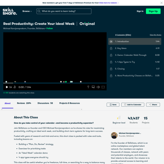Select lesson 1. Introduction

coord(135,41)
